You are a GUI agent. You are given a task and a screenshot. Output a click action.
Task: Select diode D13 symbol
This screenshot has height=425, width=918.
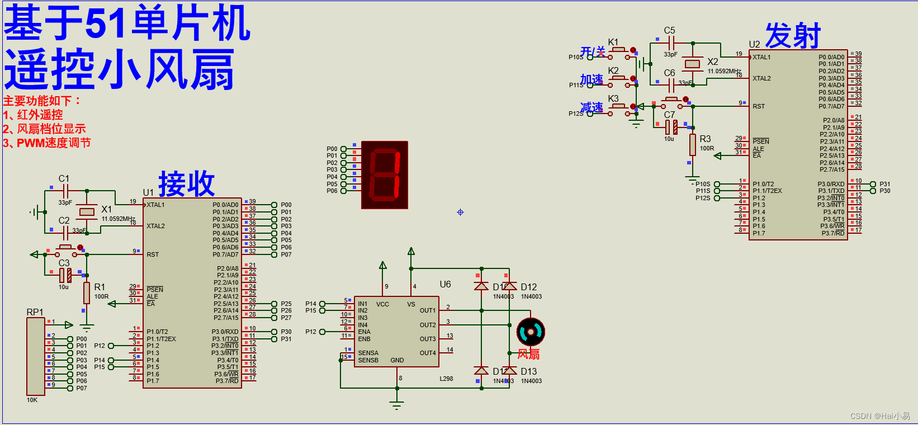[510, 371]
